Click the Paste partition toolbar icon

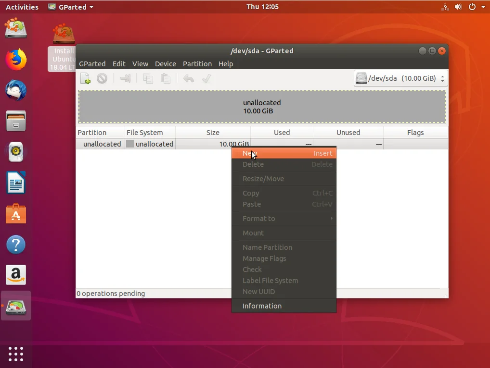tap(166, 78)
